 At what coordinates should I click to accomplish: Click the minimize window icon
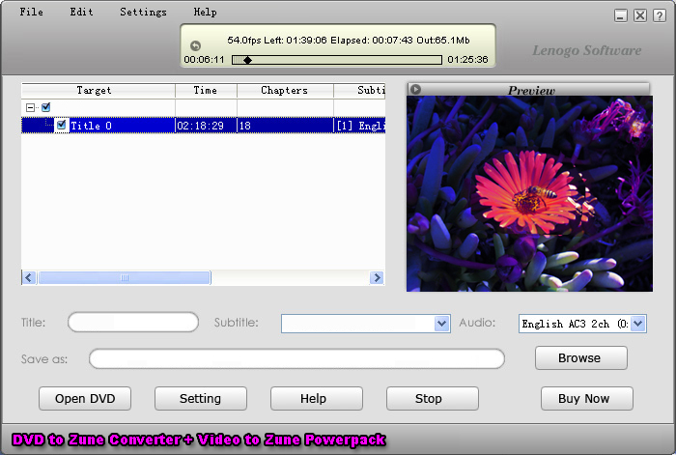pyautogui.click(x=620, y=16)
